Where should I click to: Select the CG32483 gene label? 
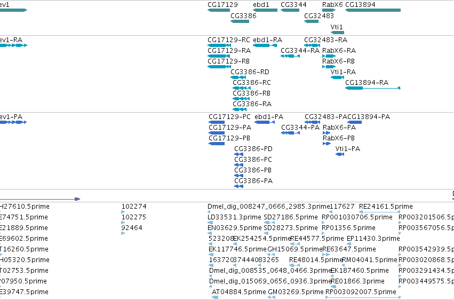[x=319, y=15]
